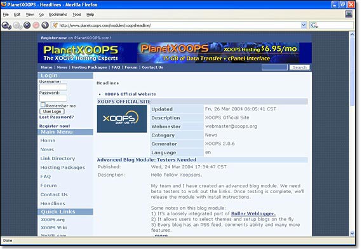Open the Go menu
The image size is (362, 249).
pyautogui.click(x=41, y=15)
